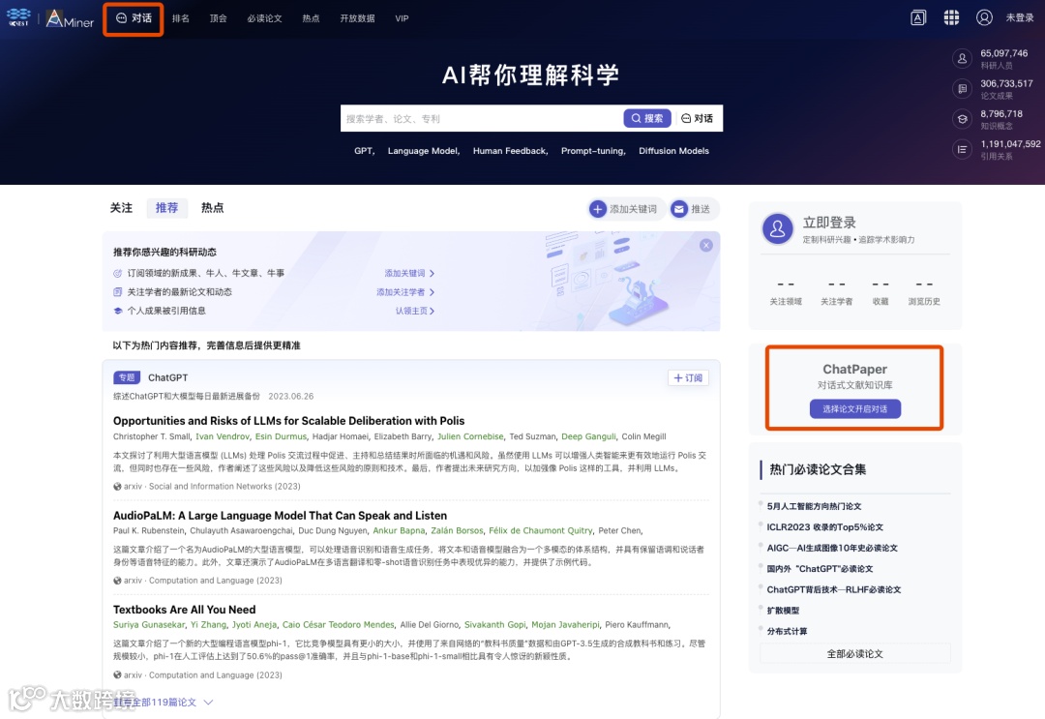Subscribe with the +订阅 button
1045x719 pixels.
[689, 377]
